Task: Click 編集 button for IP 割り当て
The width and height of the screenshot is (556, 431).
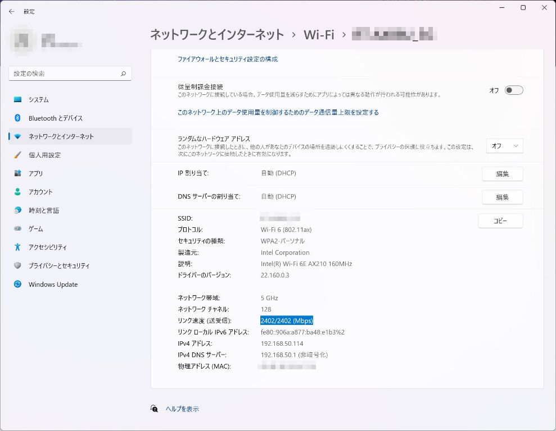Action: 502,174
